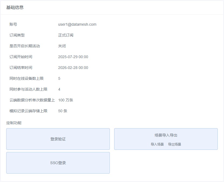This screenshot has width=224, height=182.
Task: Click the account email user1@datamesh.com
Action: tap(77, 24)
